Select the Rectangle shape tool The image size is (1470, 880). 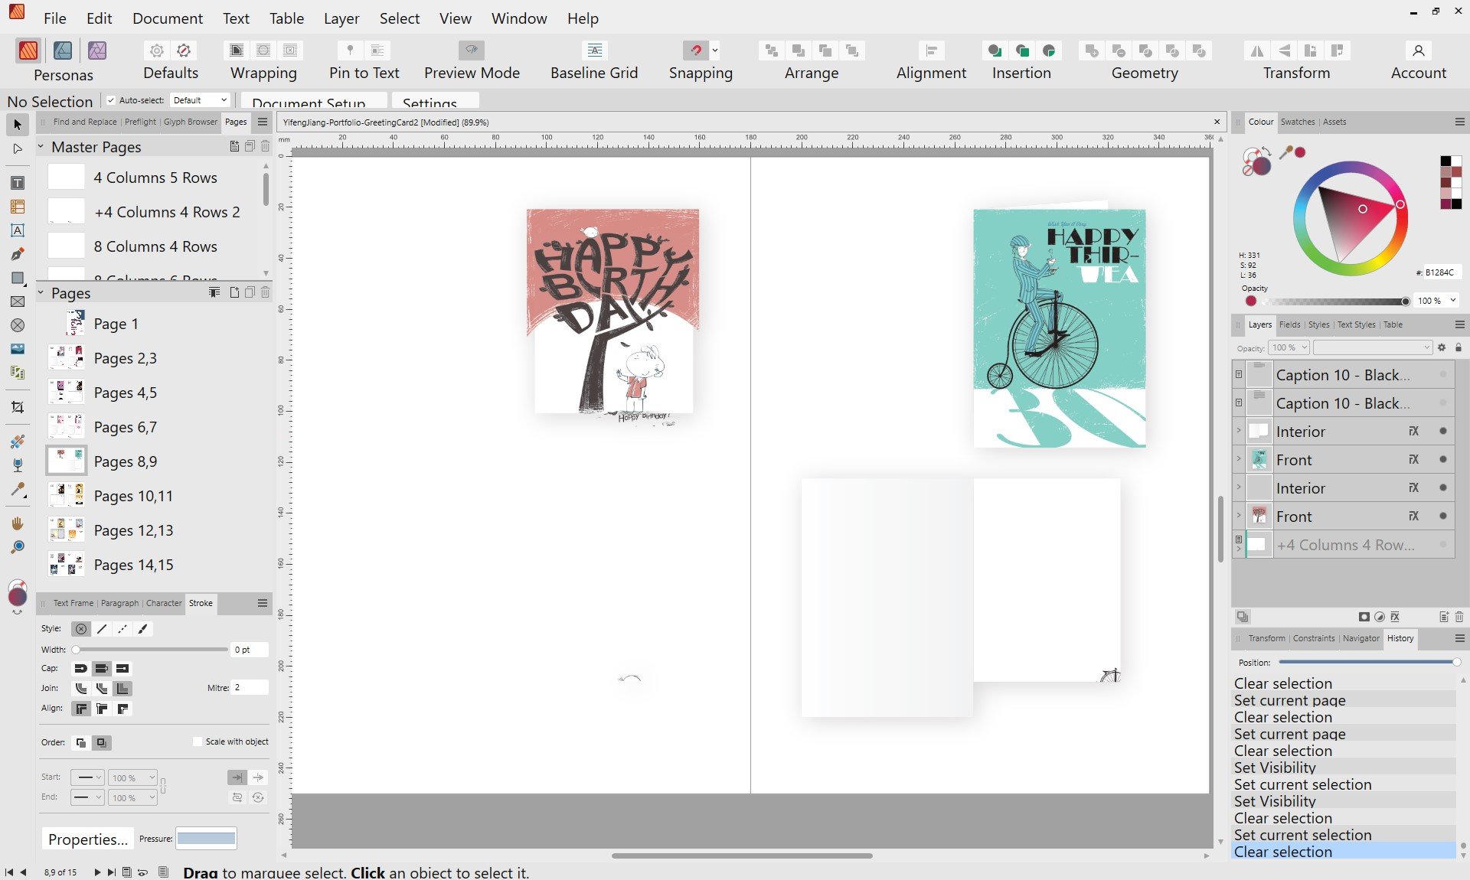tap(18, 278)
